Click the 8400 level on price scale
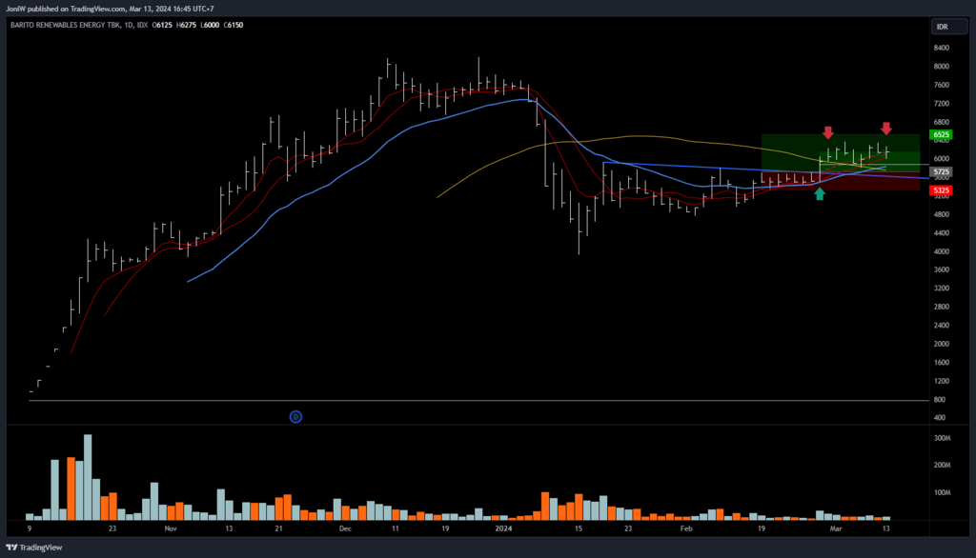Image resolution: width=976 pixels, height=558 pixels. (942, 48)
